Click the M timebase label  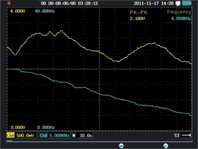tap(74, 136)
